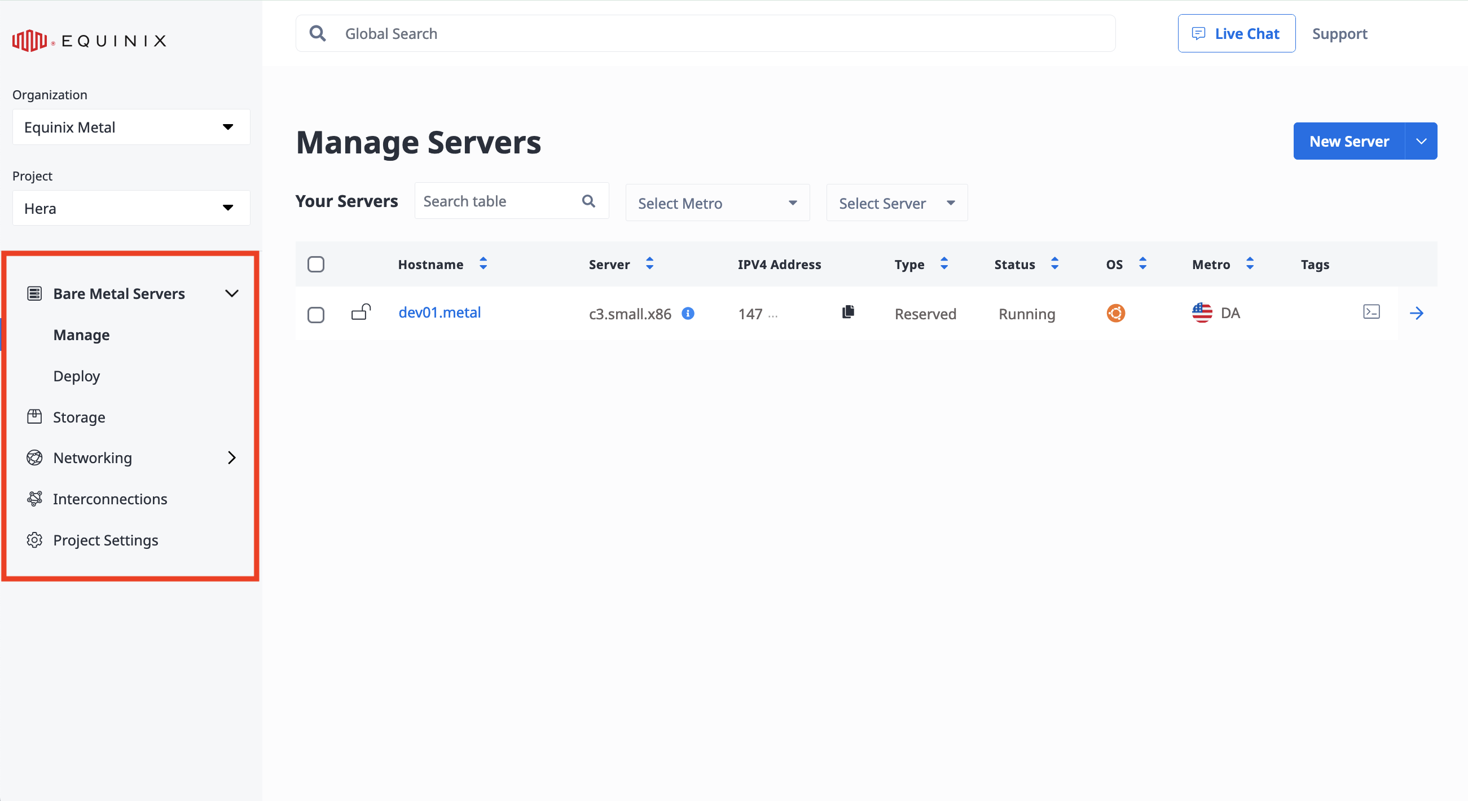This screenshot has height=801, width=1468.
Task: Toggle the select-all servers checkbox
Action: 316,265
